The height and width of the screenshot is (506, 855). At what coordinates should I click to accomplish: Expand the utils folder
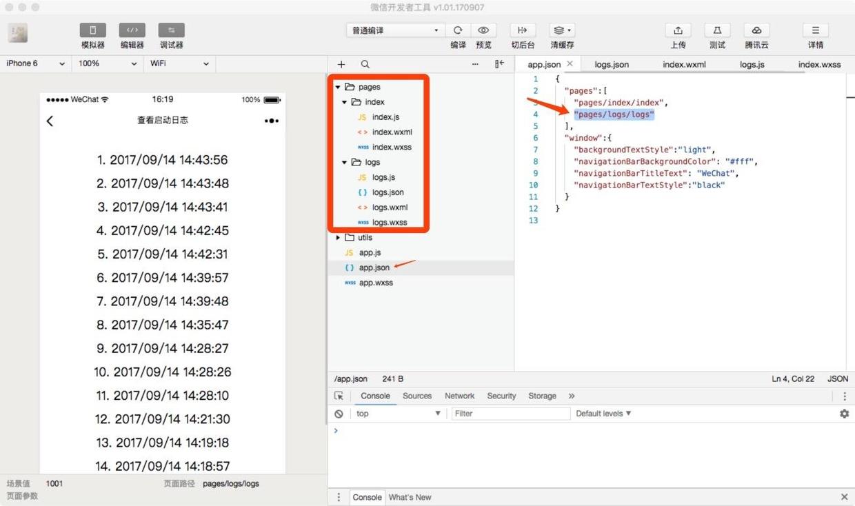click(x=338, y=238)
